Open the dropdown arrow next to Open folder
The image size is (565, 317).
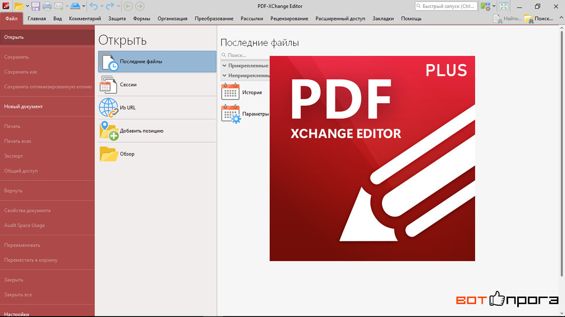pyautogui.click(x=27, y=6)
